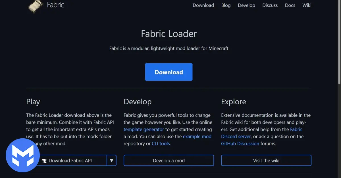Open the CLI tools link
Viewport: 341px width, 178px height.
(x=161, y=144)
